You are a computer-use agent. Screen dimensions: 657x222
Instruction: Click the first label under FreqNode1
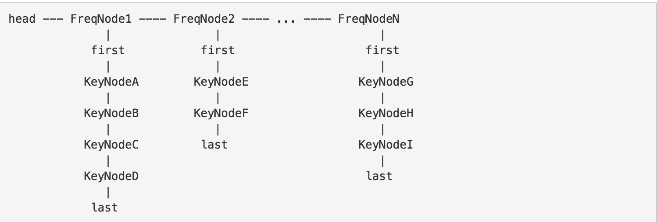pyautogui.click(x=108, y=51)
